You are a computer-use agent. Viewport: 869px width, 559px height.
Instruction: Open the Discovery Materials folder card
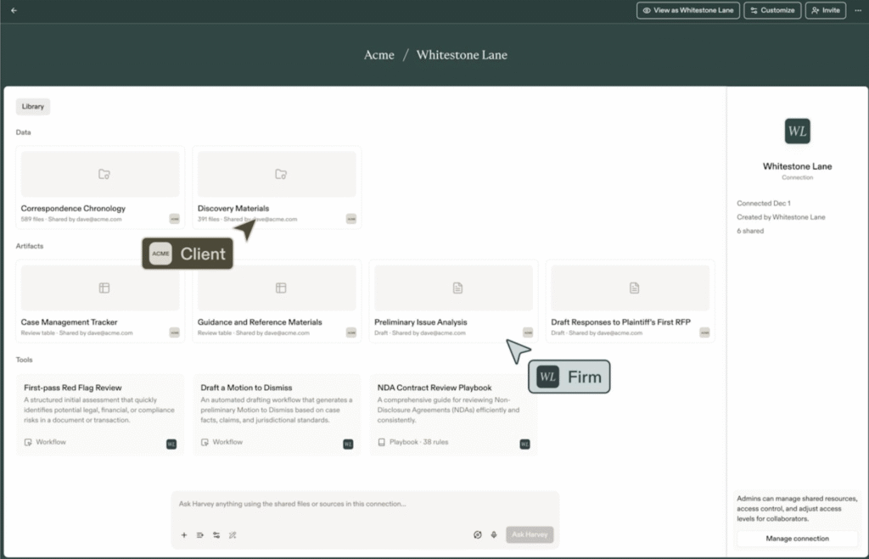pos(277,187)
